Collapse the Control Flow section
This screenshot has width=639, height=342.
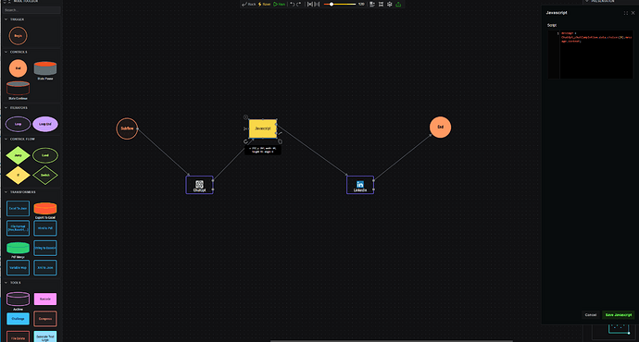6,139
